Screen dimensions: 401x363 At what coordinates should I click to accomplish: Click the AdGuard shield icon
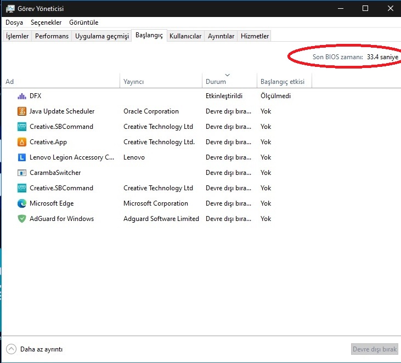tap(22, 219)
